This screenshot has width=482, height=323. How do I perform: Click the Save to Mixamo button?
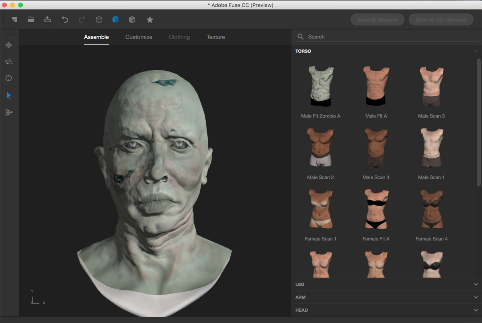pyautogui.click(x=377, y=20)
